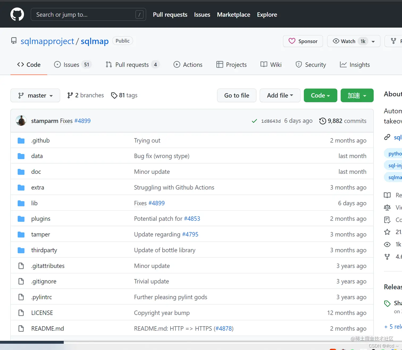
Task: Click the folder icon for .github
Action: click(21, 140)
